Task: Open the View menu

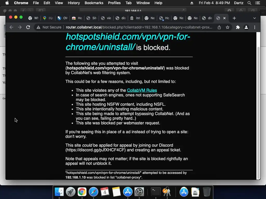Action: click(x=59, y=3)
